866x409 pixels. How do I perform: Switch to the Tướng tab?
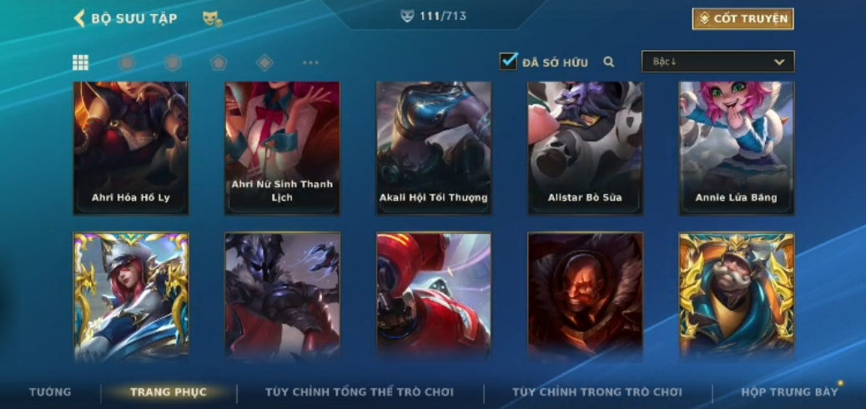point(50,391)
